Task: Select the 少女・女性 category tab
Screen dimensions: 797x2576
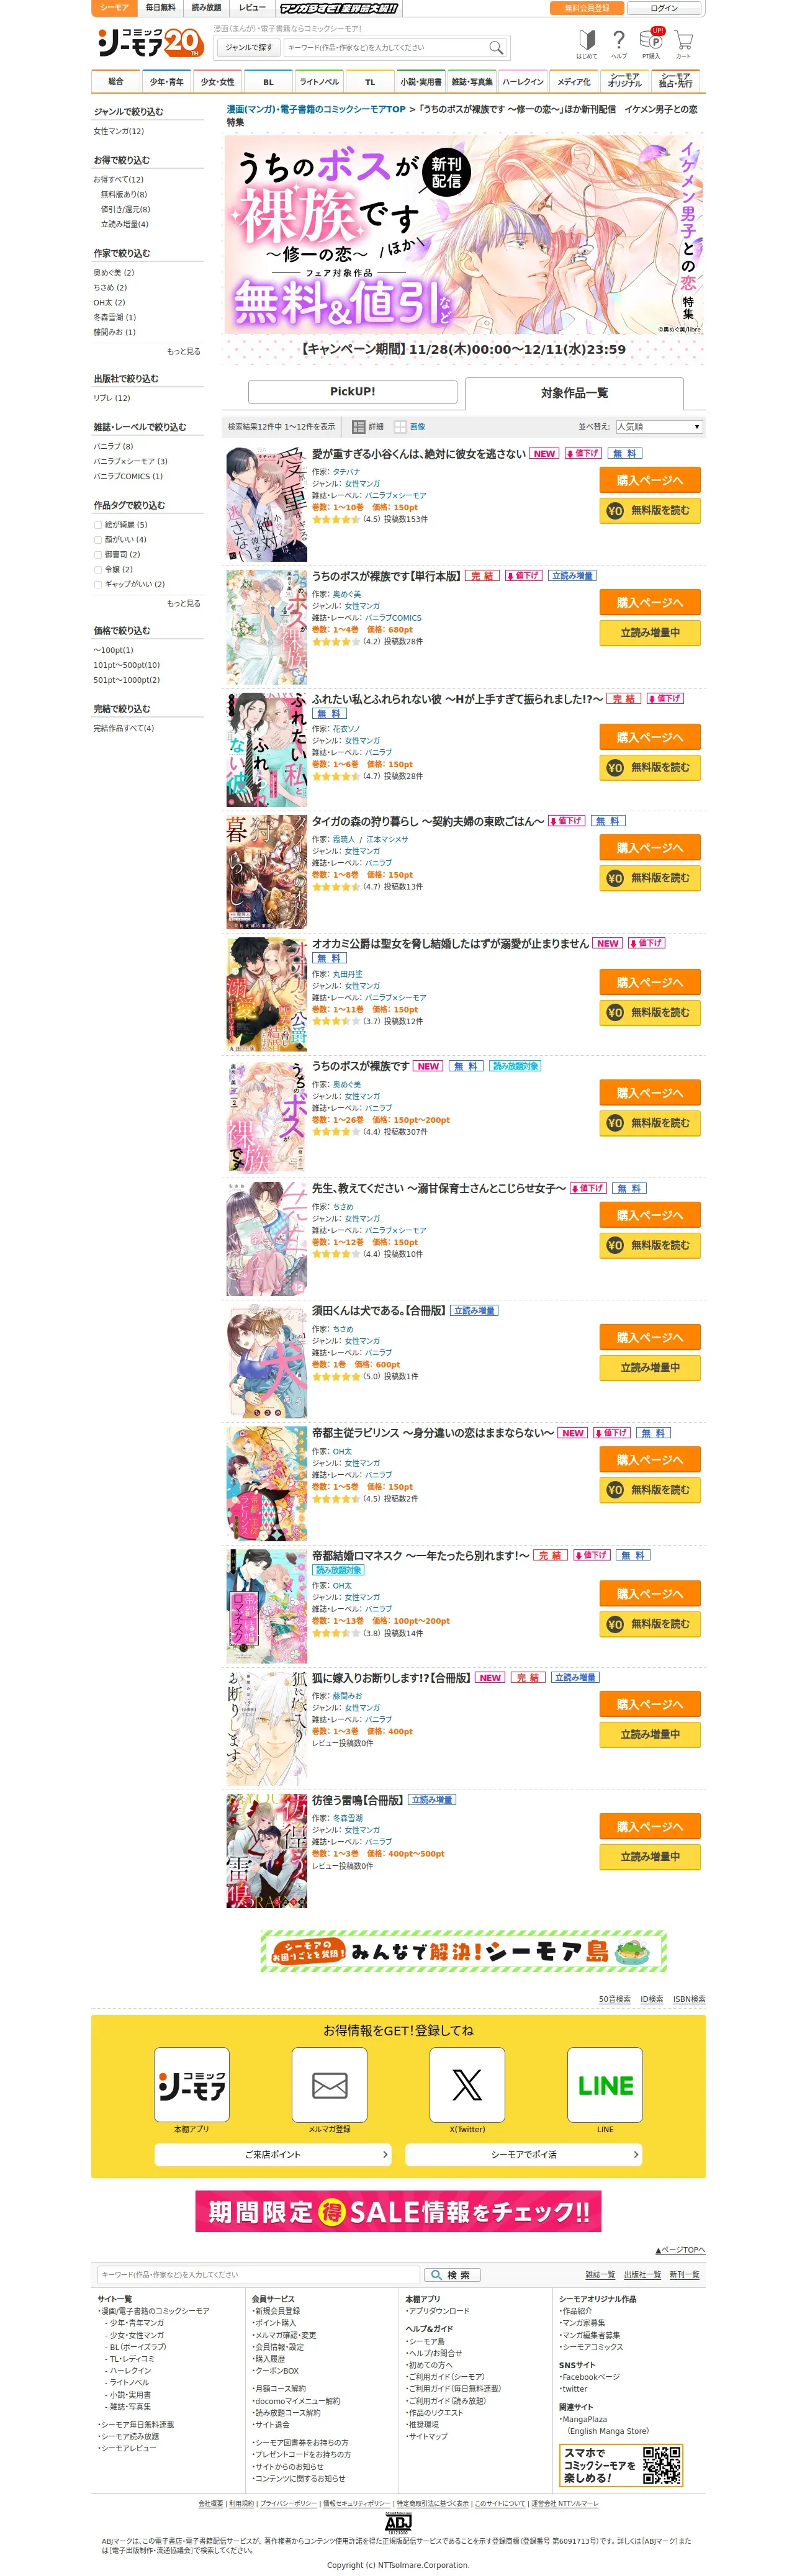Action: point(217,82)
